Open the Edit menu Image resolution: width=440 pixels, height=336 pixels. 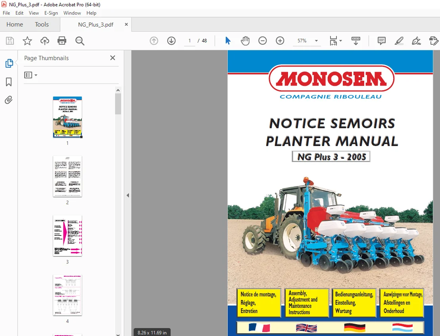tap(19, 13)
